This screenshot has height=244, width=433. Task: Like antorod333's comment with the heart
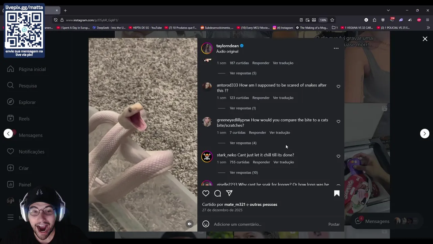pos(338,86)
